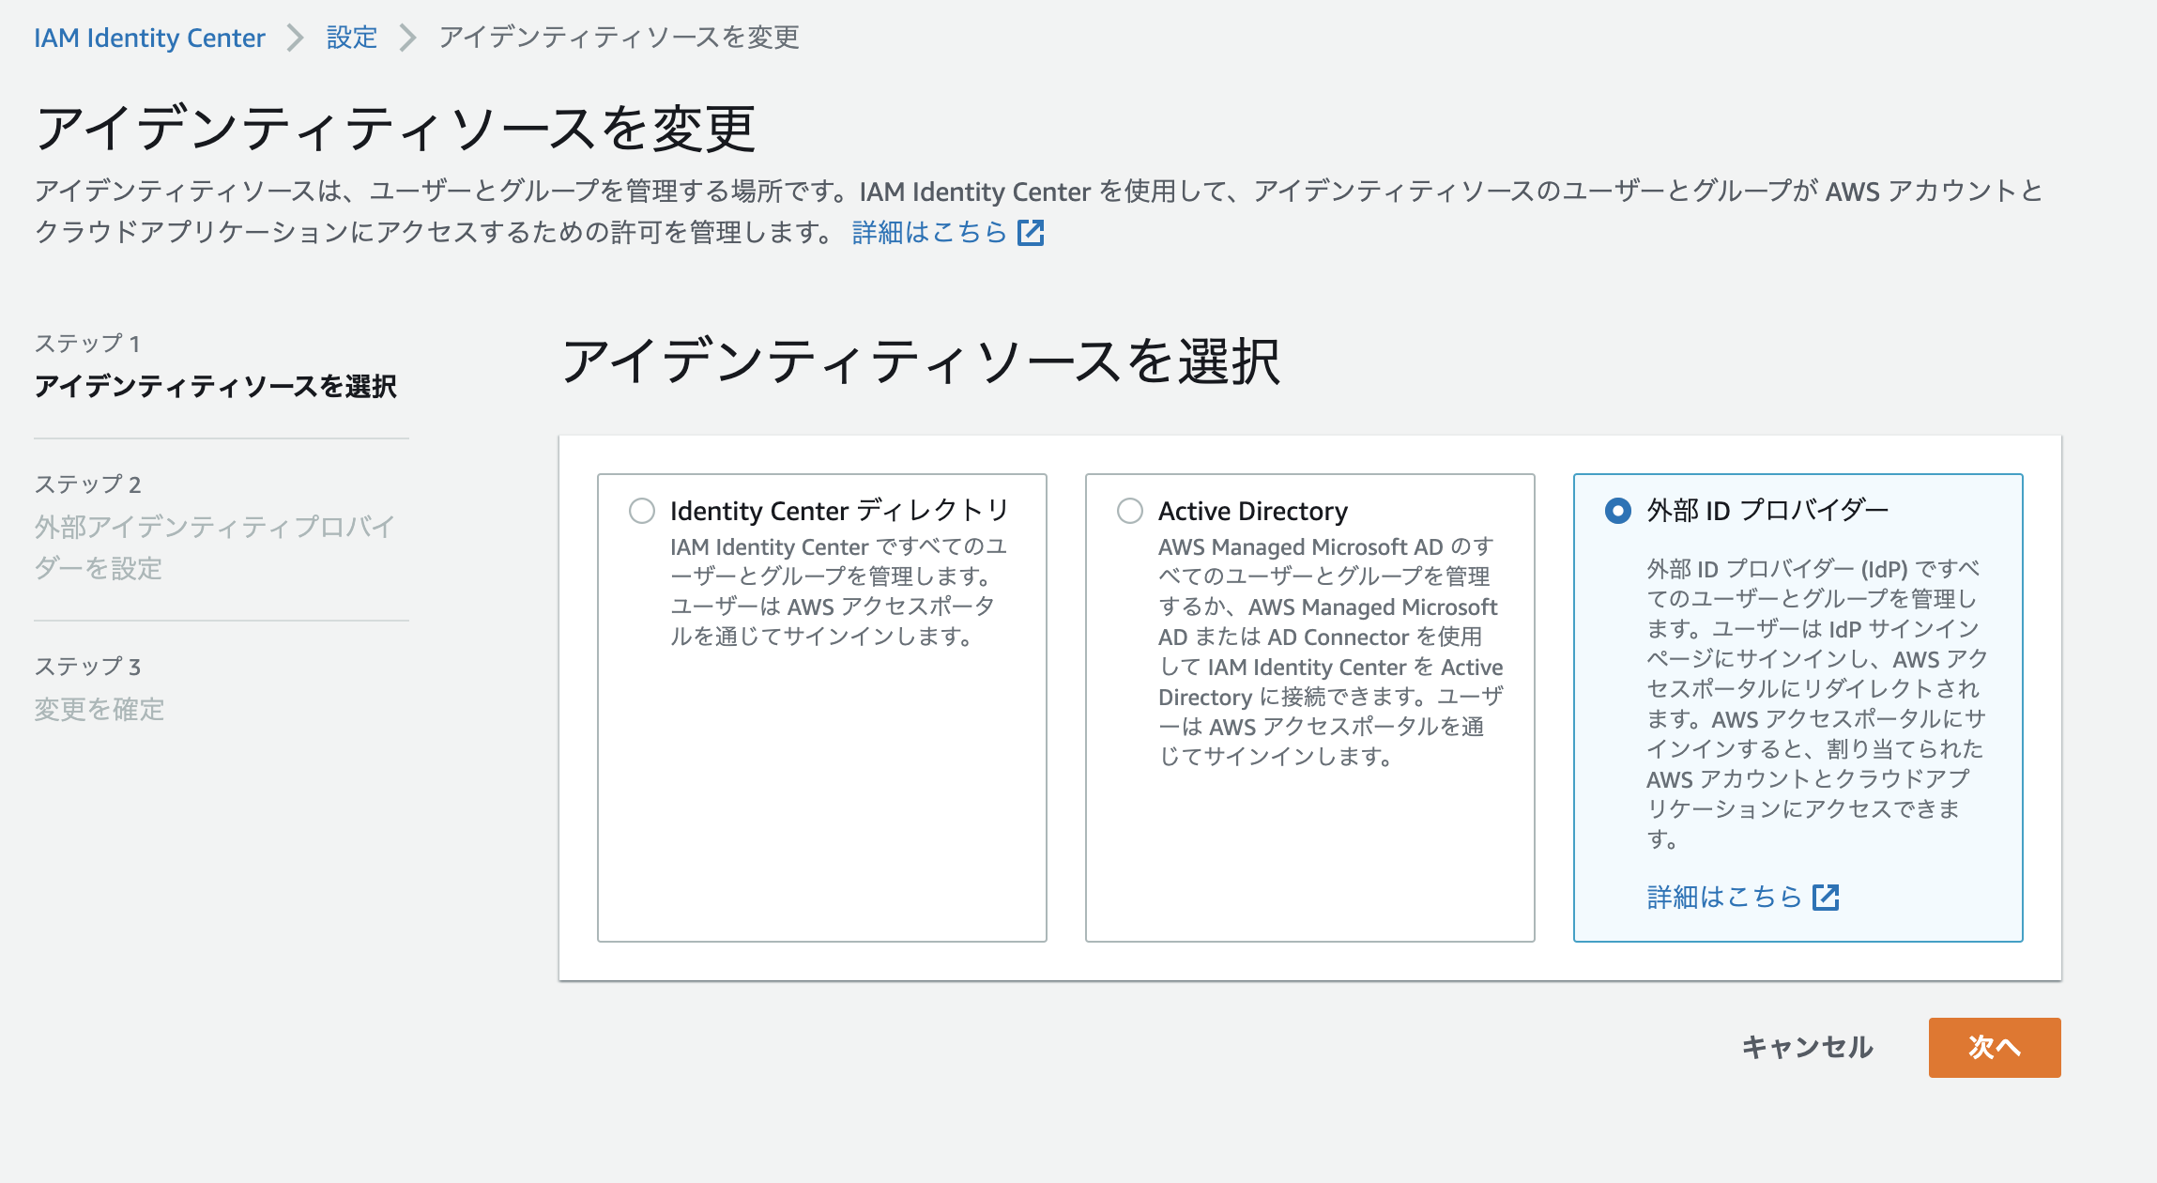The width and height of the screenshot is (2157, 1183).
Task: Open top 詳細はこちら description link
Action: point(928,232)
